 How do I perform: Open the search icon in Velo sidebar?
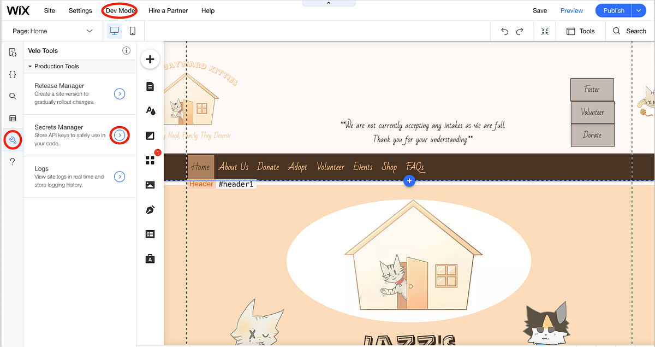pyautogui.click(x=13, y=96)
